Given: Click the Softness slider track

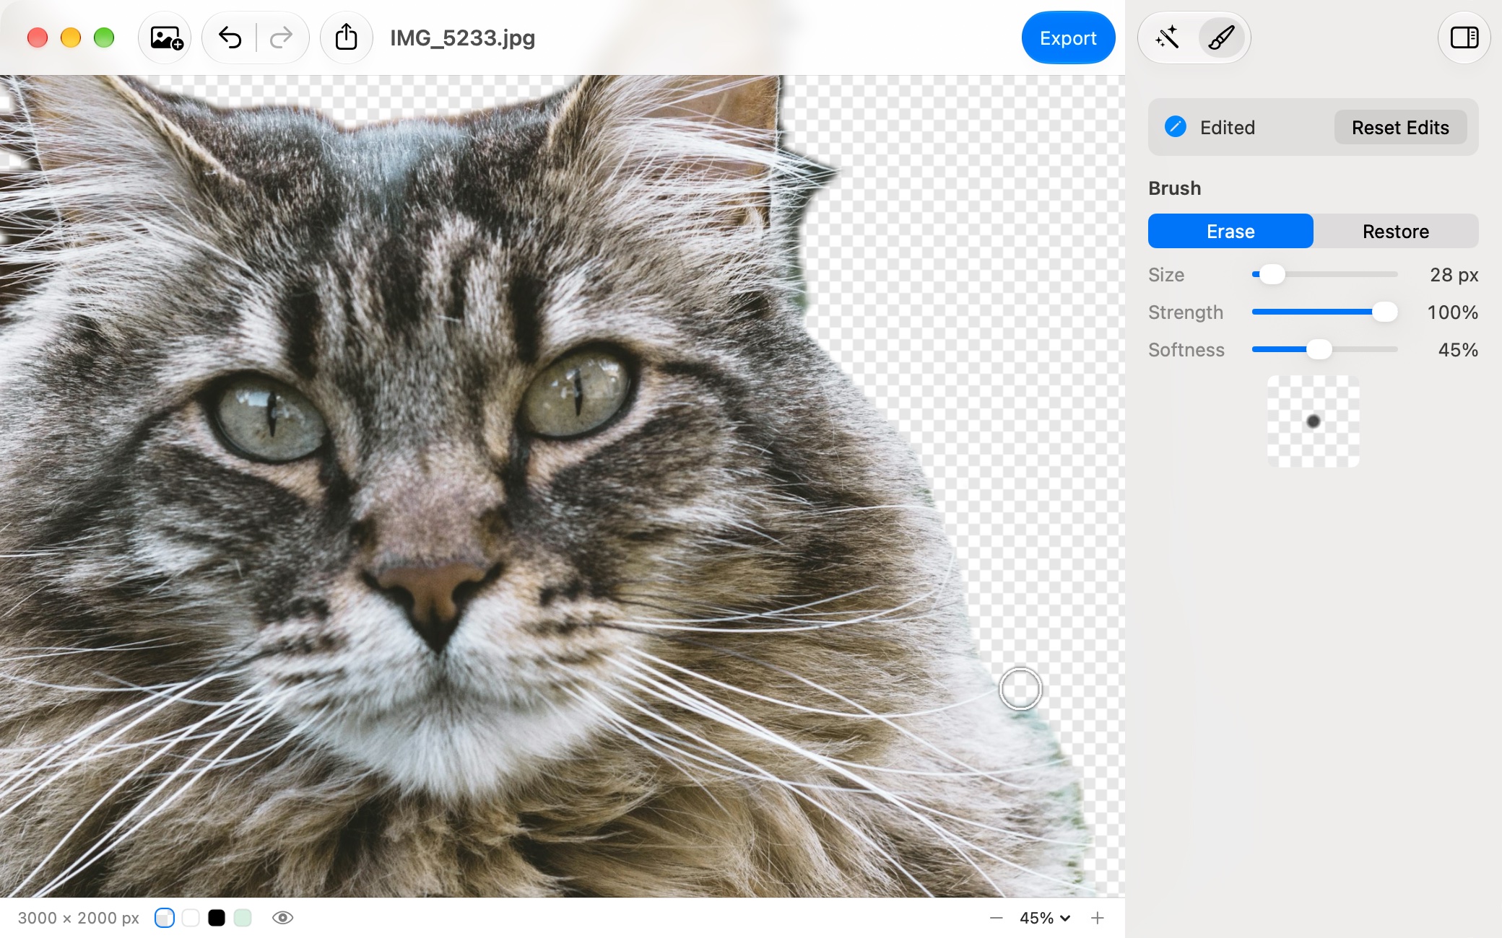Looking at the screenshot, I should point(1324,349).
